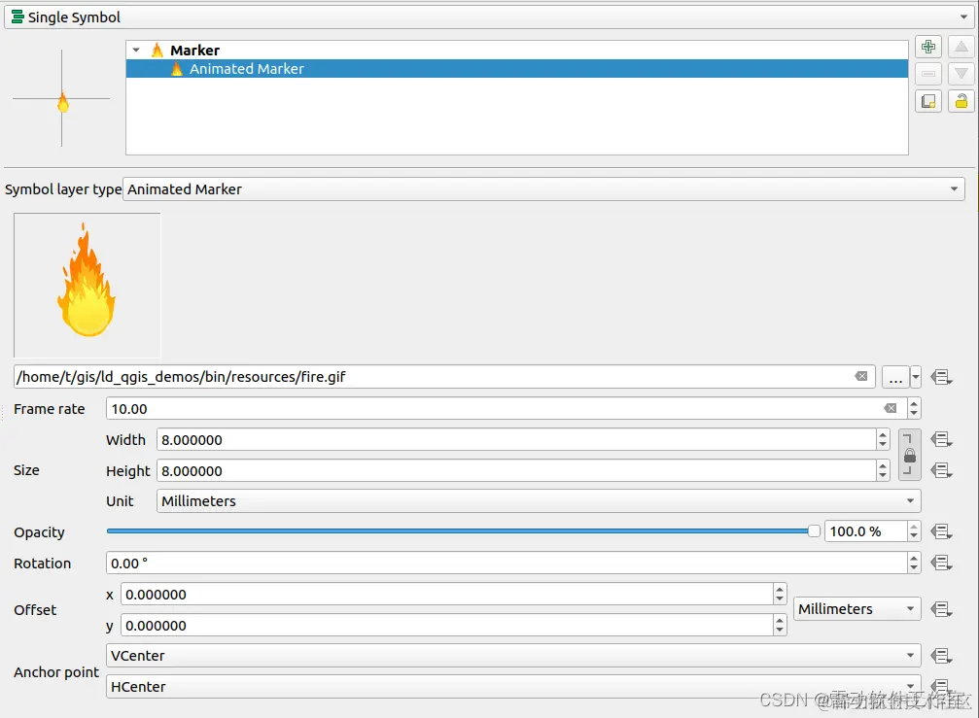The height and width of the screenshot is (718, 979).
Task: Click the Offset x value field
Action: point(447,595)
